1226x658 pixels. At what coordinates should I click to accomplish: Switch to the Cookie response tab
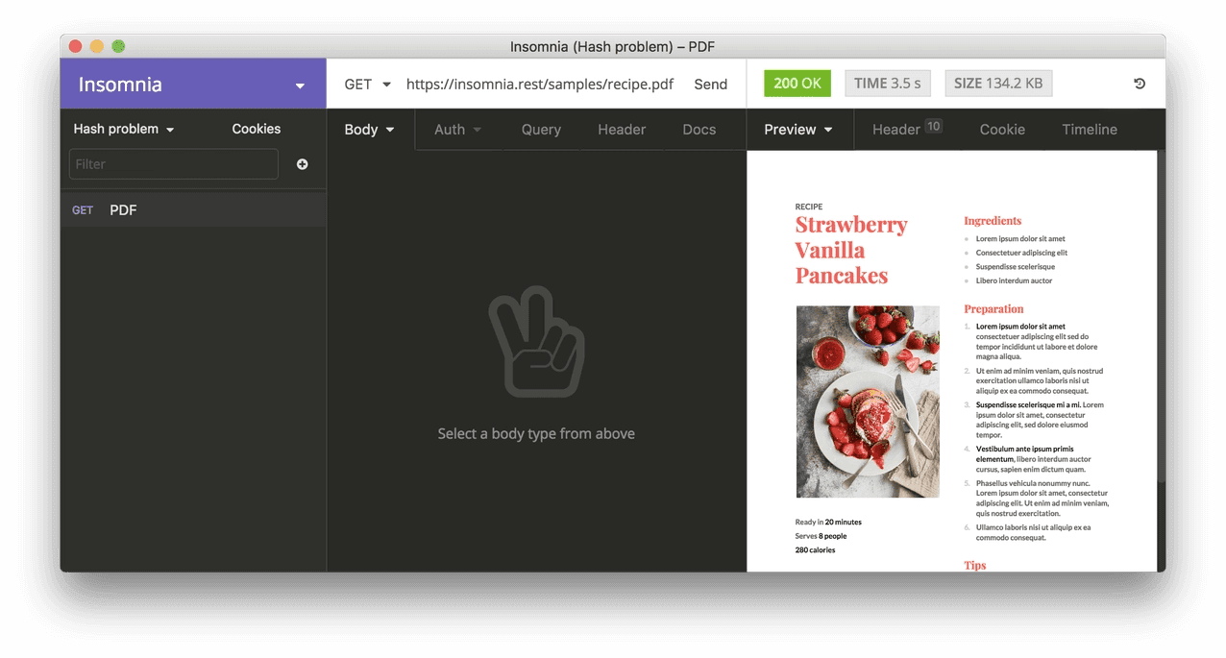[1002, 130]
